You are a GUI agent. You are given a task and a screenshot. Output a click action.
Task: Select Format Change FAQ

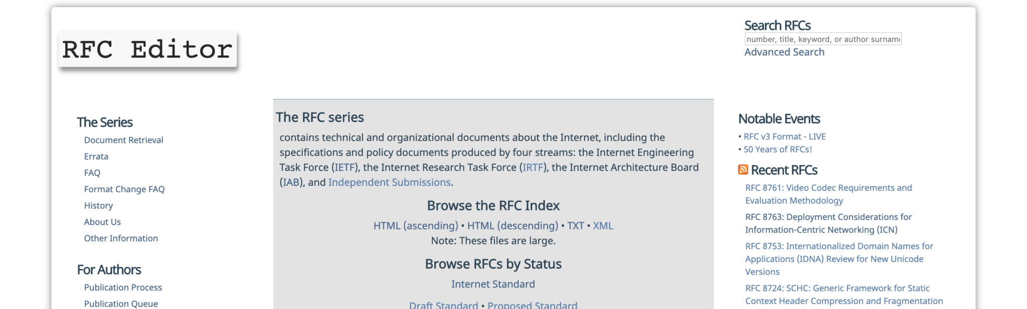124,189
